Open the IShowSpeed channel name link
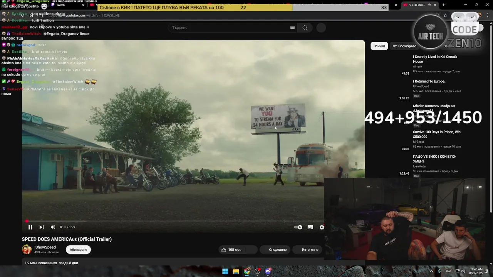493x277 pixels. pos(45,247)
